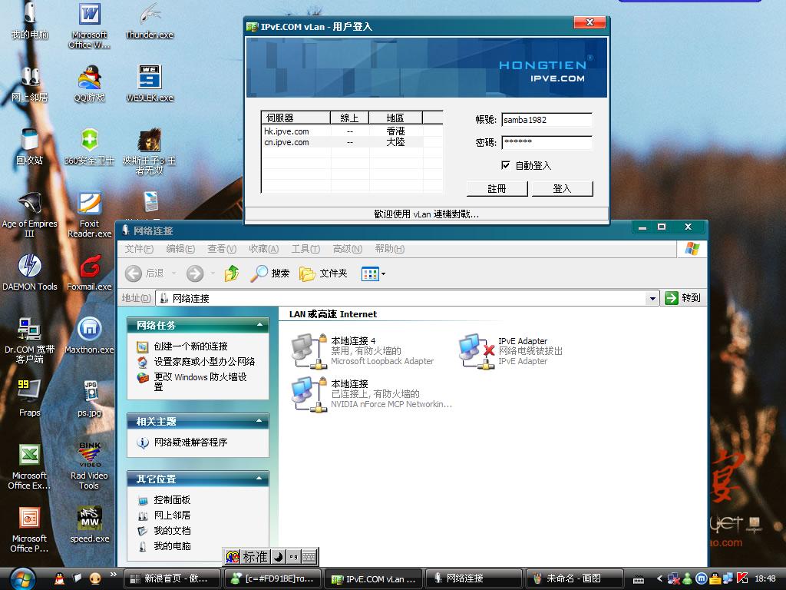Toggle the 自動登入 checkbox
Image resolution: width=786 pixels, height=590 pixels.
point(505,164)
